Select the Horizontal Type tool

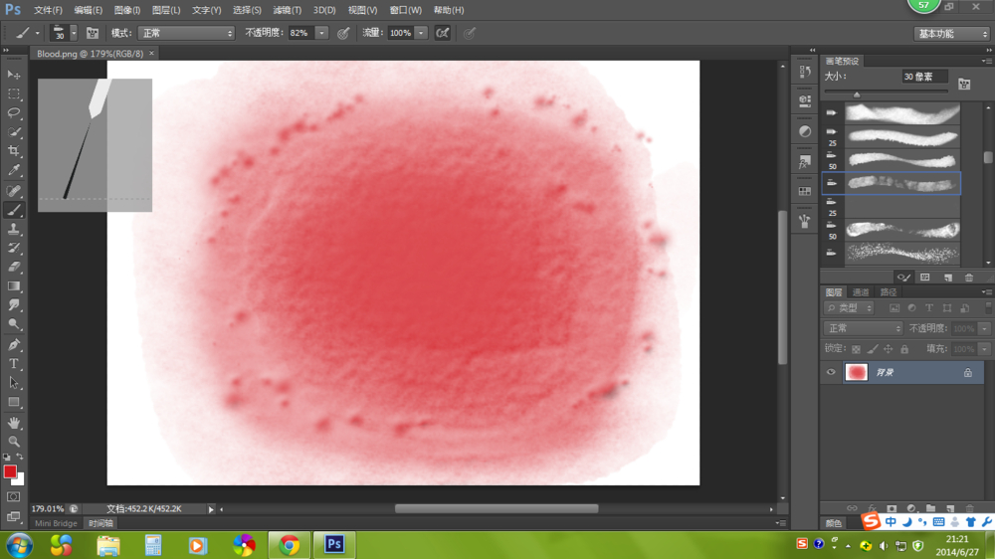tap(14, 364)
